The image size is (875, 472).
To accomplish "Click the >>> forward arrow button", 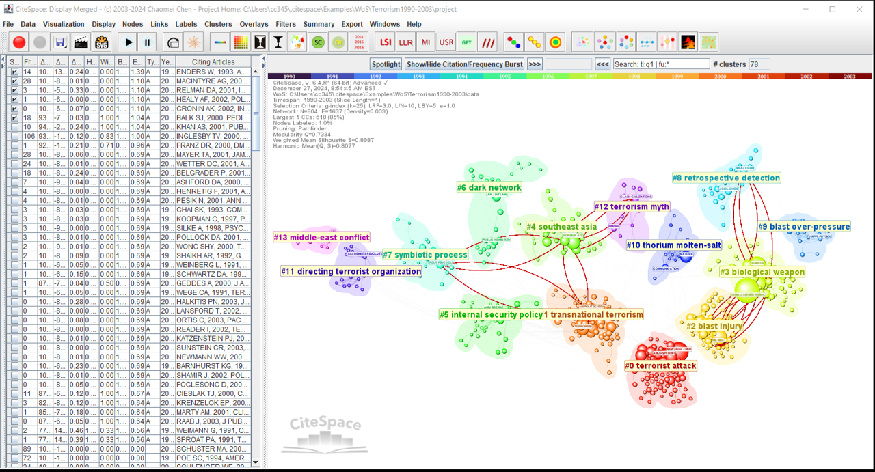I will 535,64.
